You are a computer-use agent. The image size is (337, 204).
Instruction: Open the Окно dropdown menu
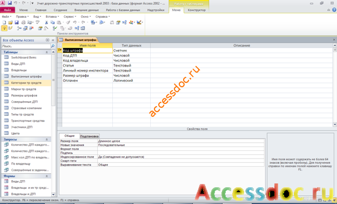pyautogui.click(x=86, y=17)
